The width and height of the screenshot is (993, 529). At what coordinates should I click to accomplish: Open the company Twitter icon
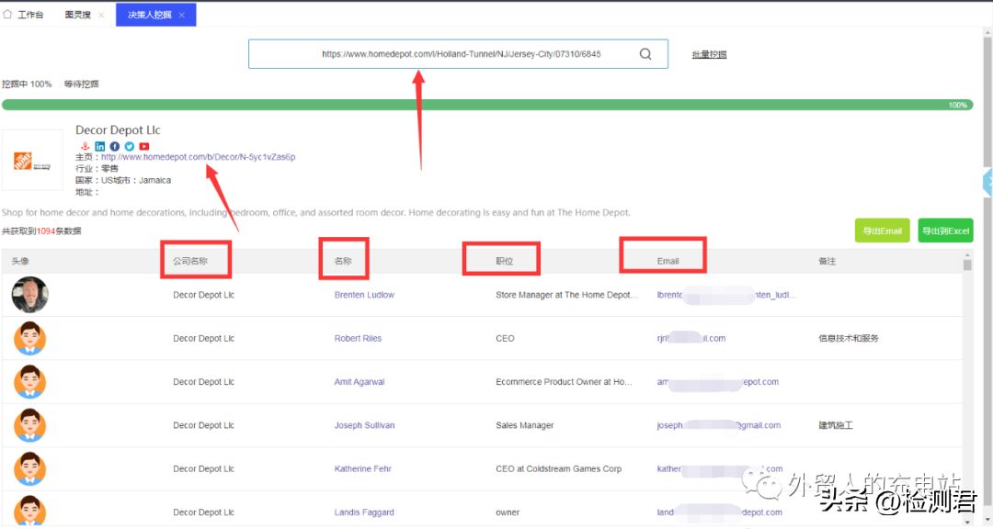(x=130, y=146)
